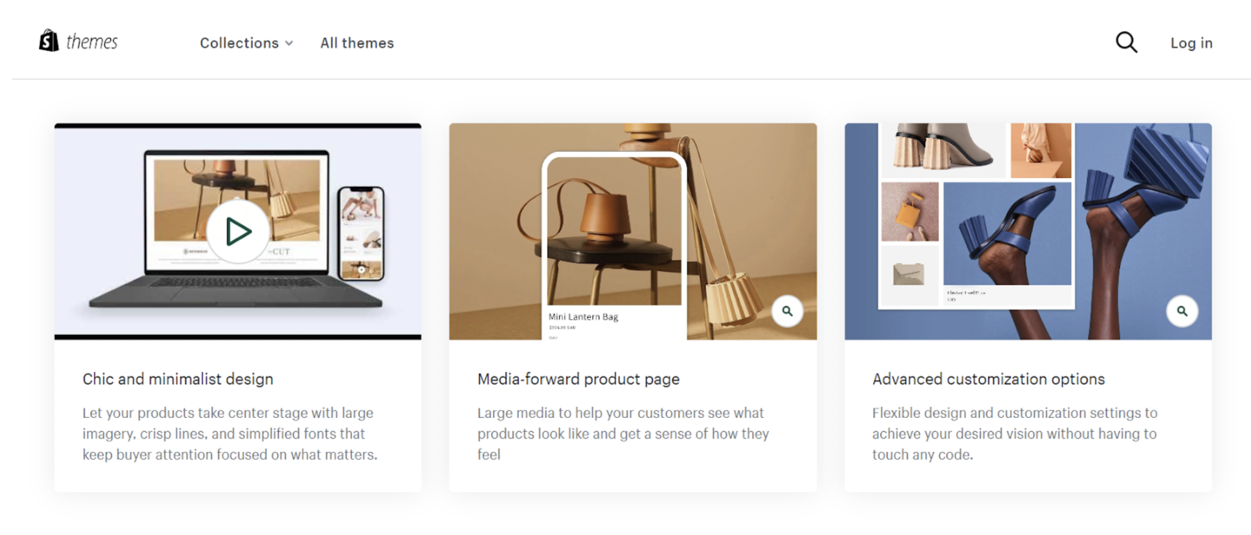Click the chevron beside Collections

click(x=289, y=43)
